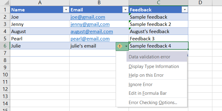The height and width of the screenshot is (111, 222).
Task: Click the Select All corner triangle
Action: (x=7, y=2)
